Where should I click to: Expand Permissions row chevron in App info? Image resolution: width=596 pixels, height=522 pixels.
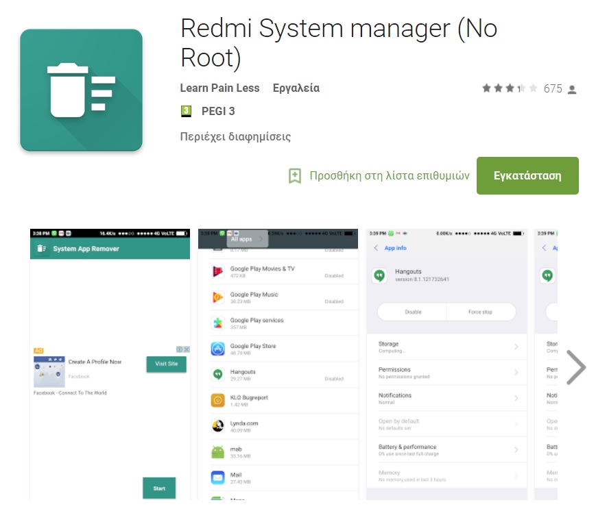click(516, 373)
